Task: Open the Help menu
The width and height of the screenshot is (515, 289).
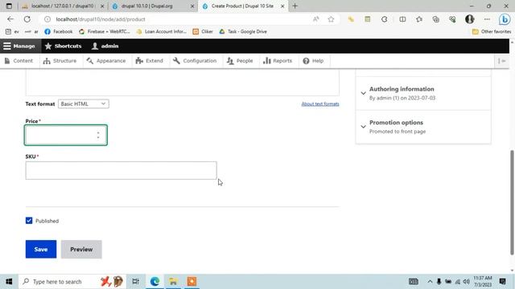Action: coord(313,61)
